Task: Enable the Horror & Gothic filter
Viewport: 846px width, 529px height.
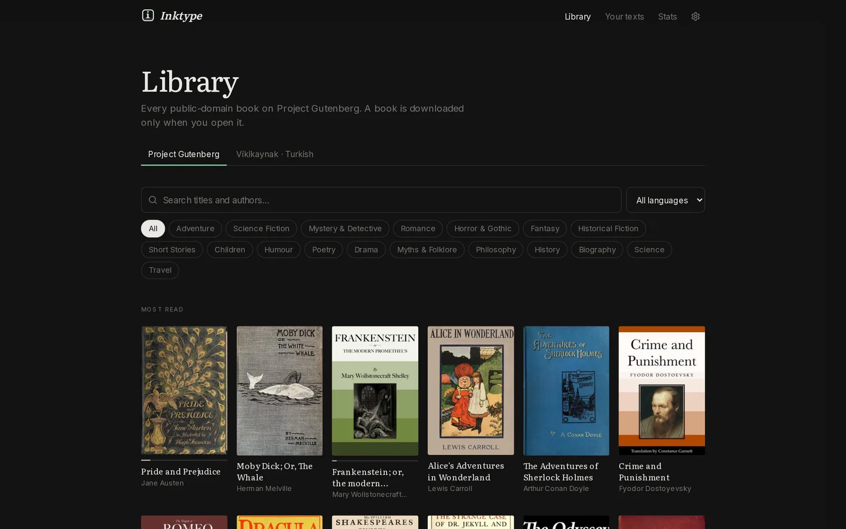Action: tap(483, 229)
